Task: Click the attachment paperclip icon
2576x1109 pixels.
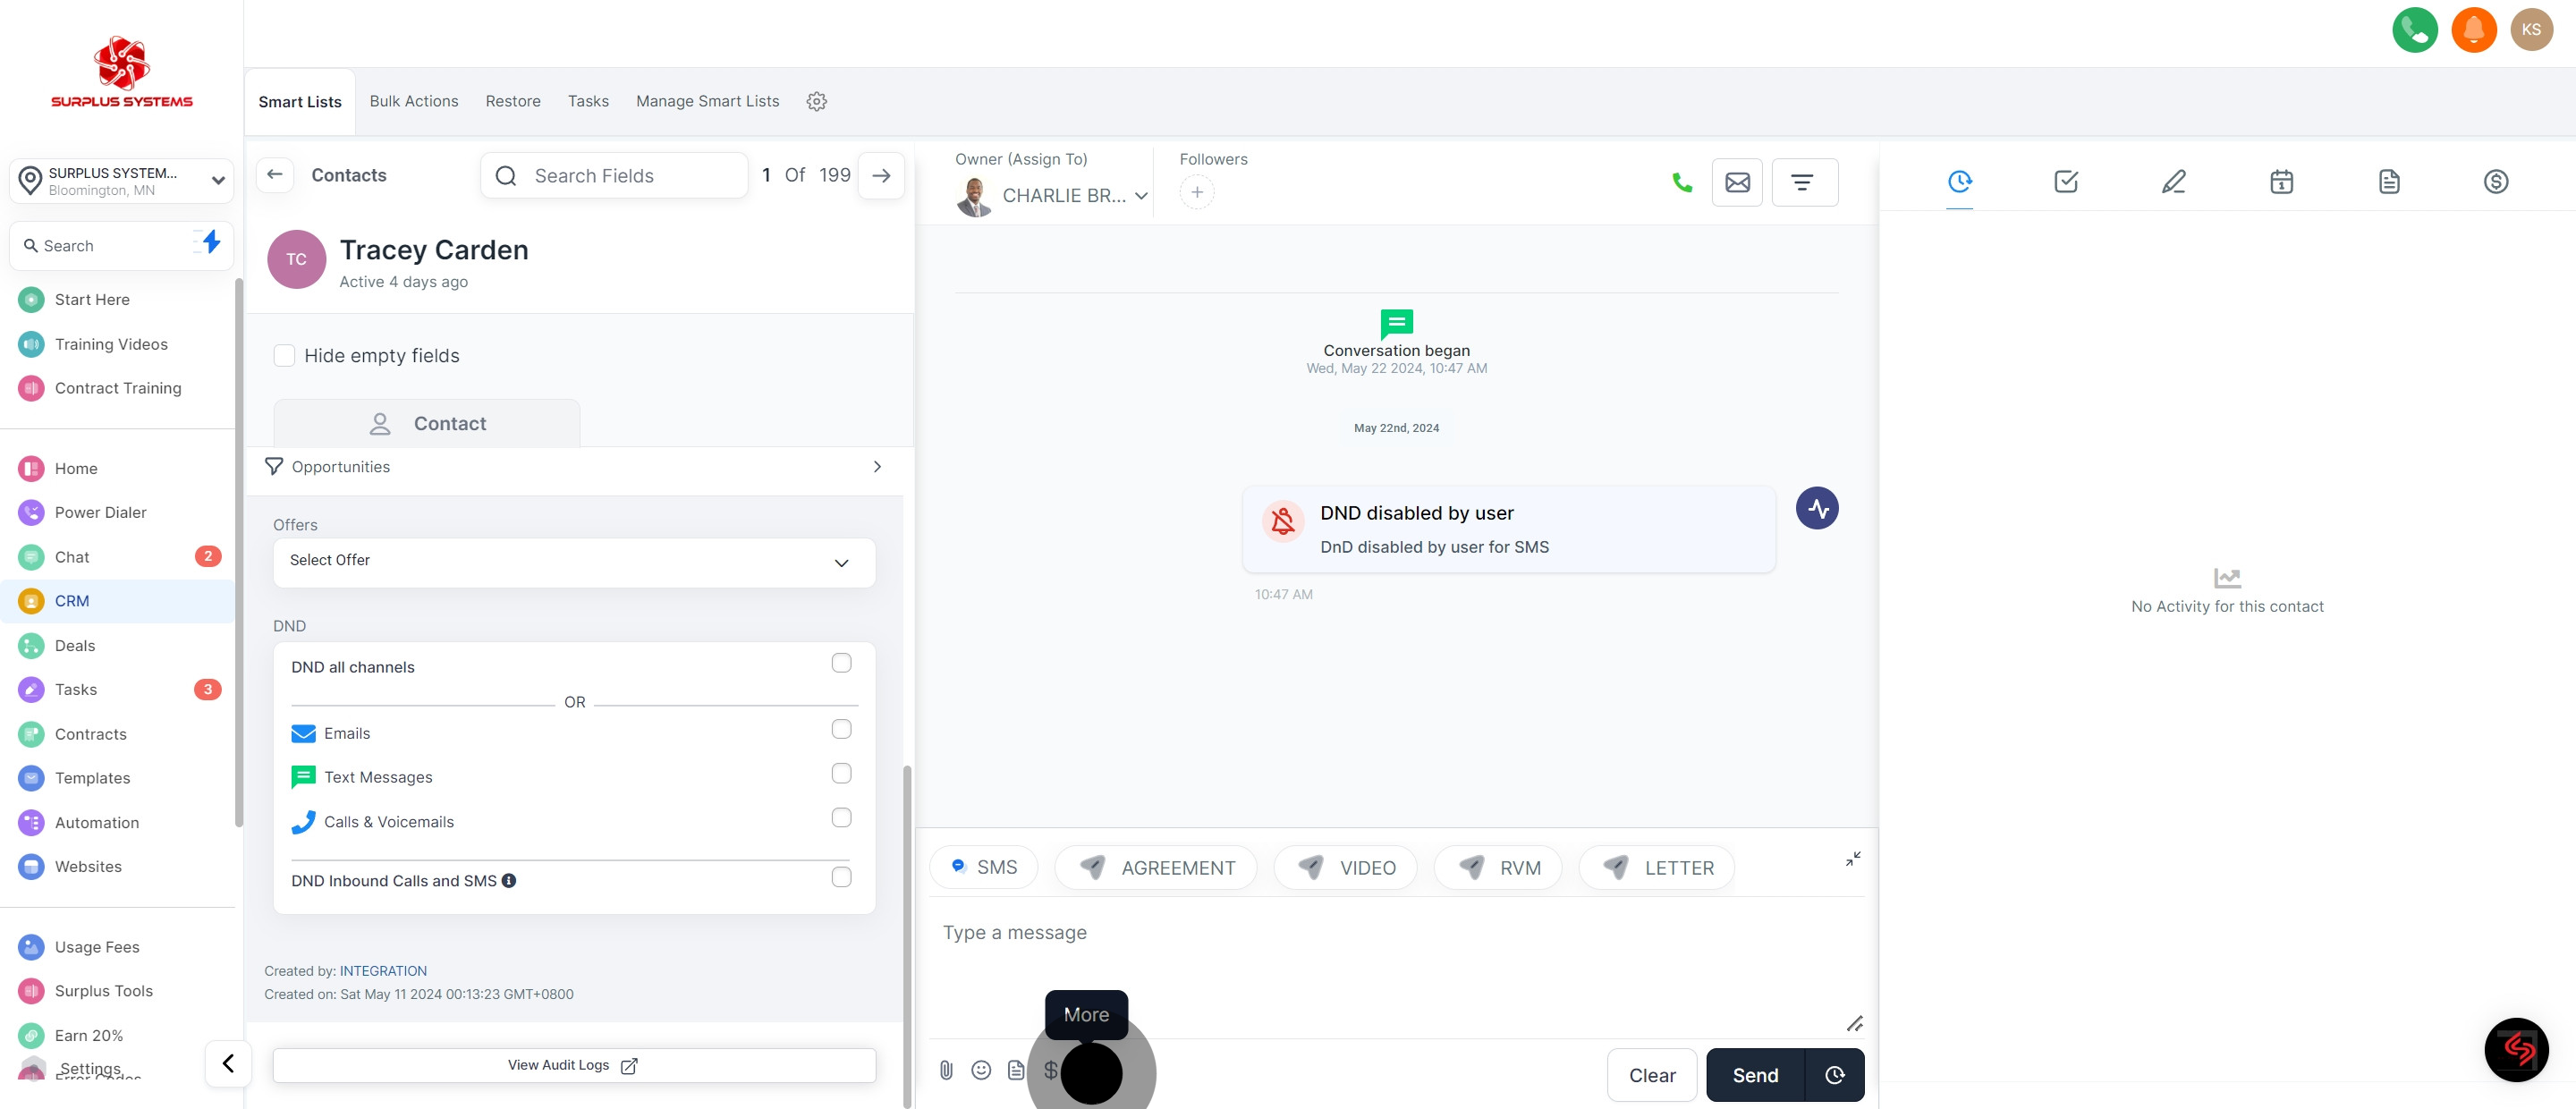Action: coord(946,1070)
